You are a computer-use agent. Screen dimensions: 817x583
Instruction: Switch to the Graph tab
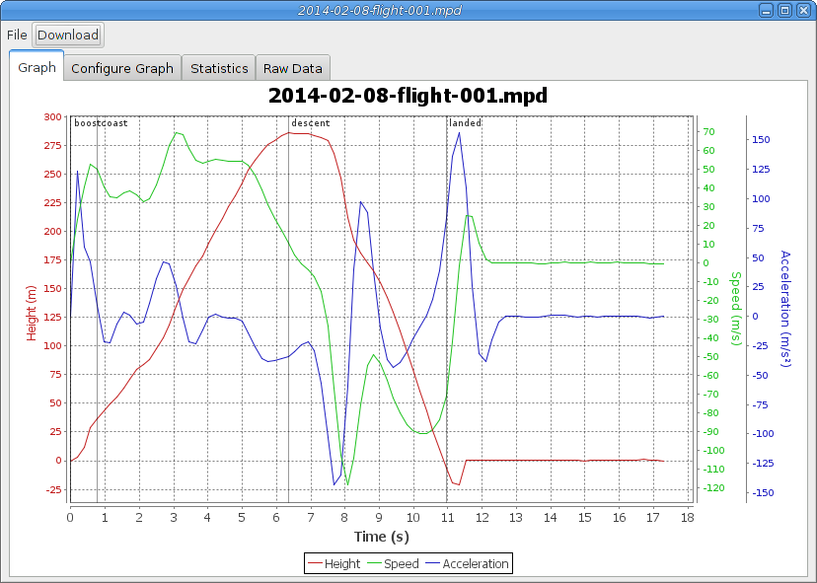tap(37, 68)
